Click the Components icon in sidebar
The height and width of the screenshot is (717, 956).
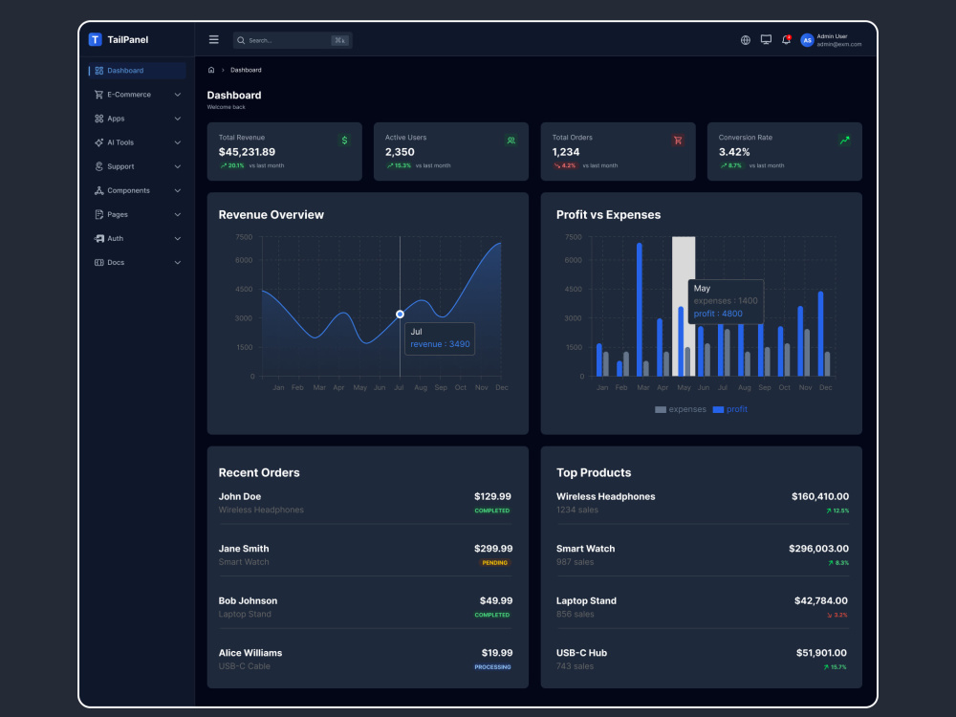98,190
